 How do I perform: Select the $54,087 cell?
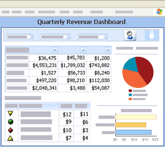coord(99,88)
